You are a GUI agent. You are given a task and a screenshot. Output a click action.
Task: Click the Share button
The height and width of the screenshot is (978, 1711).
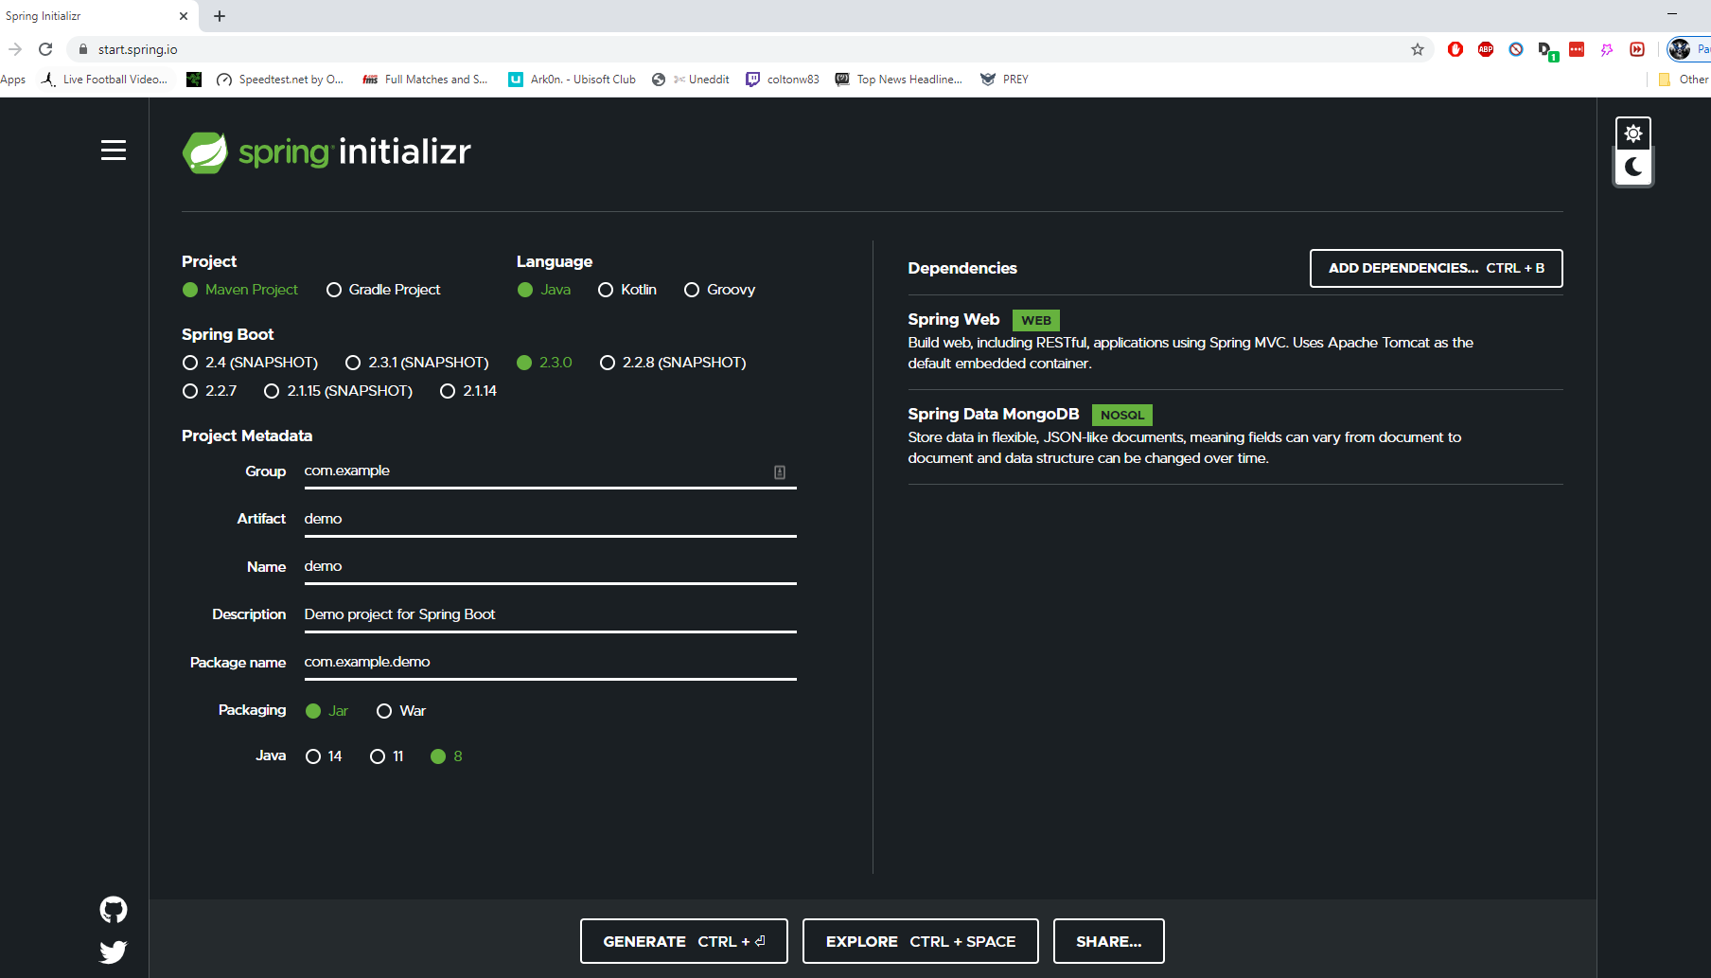coord(1108,941)
